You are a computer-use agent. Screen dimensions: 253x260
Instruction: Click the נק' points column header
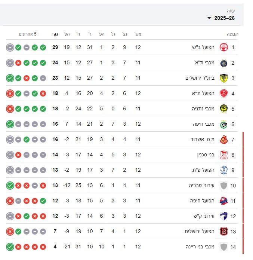55,34
